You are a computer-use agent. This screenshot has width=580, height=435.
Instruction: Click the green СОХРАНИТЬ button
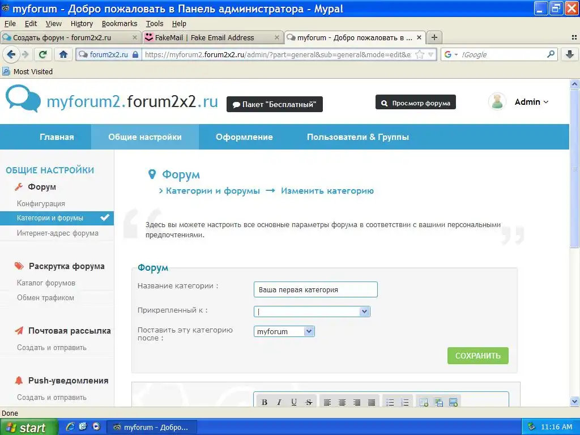(478, 356)
